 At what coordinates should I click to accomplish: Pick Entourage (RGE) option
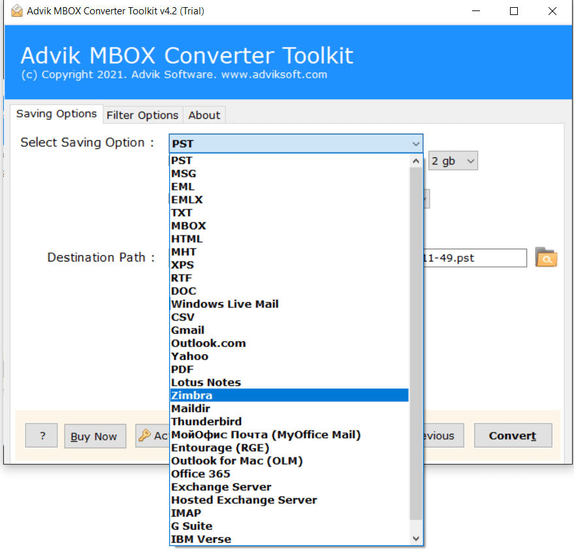(289, 448)
